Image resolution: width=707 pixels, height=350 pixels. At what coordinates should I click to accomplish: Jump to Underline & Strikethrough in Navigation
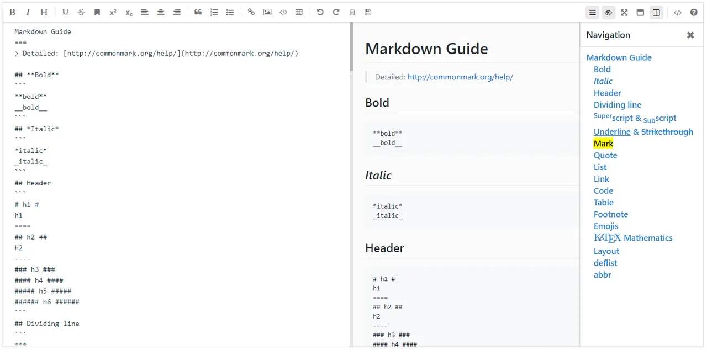click(x=643, y=131)
